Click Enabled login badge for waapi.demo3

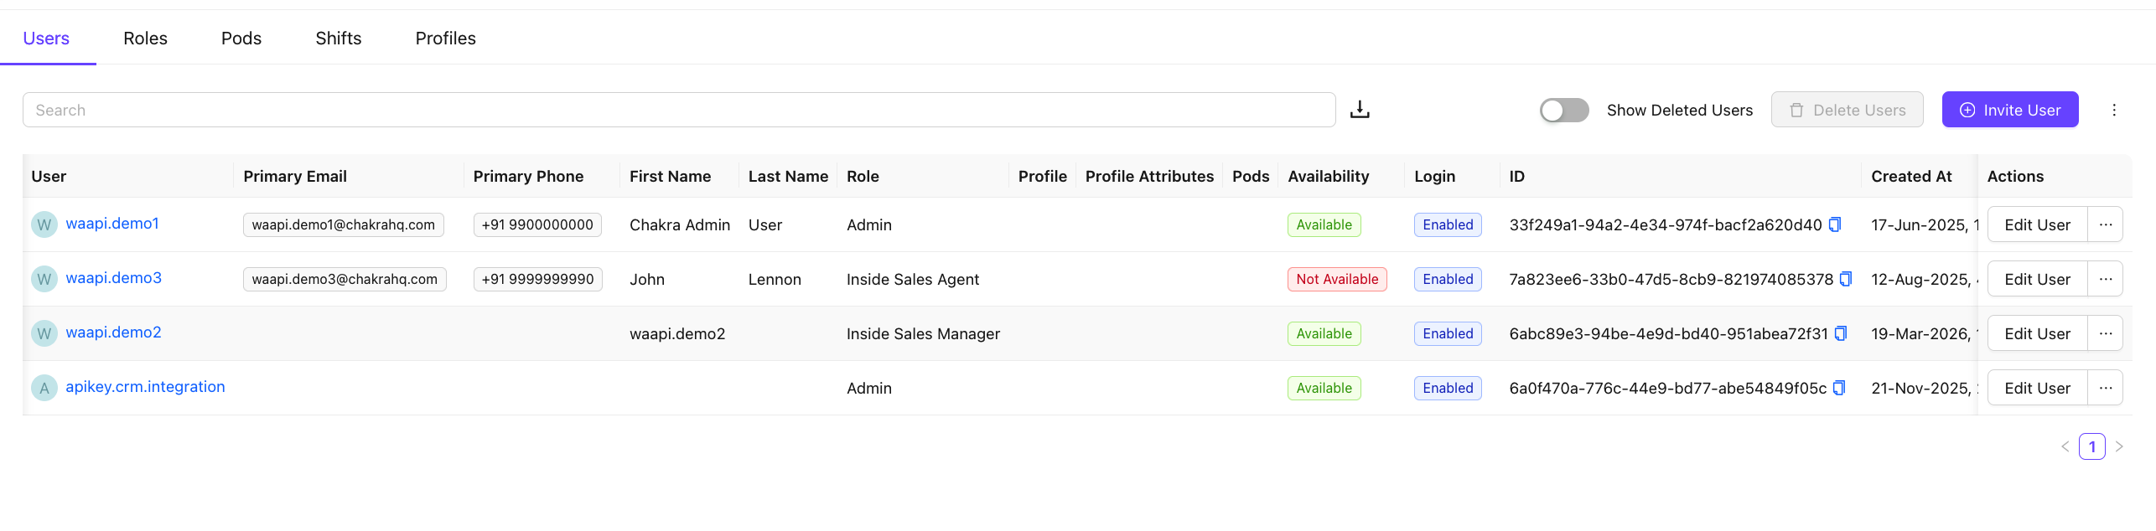pos(1448,279)
